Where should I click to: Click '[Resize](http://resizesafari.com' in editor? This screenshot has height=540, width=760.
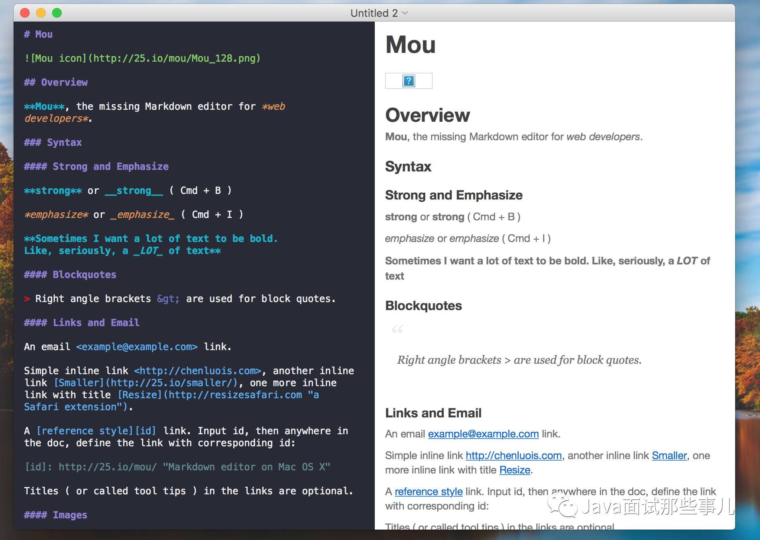pyautogui.click(x=210, y=395)
